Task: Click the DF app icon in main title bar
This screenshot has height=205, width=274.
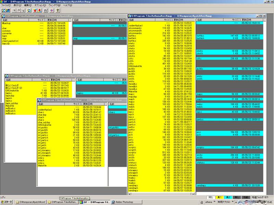Action: coord(2,2)
